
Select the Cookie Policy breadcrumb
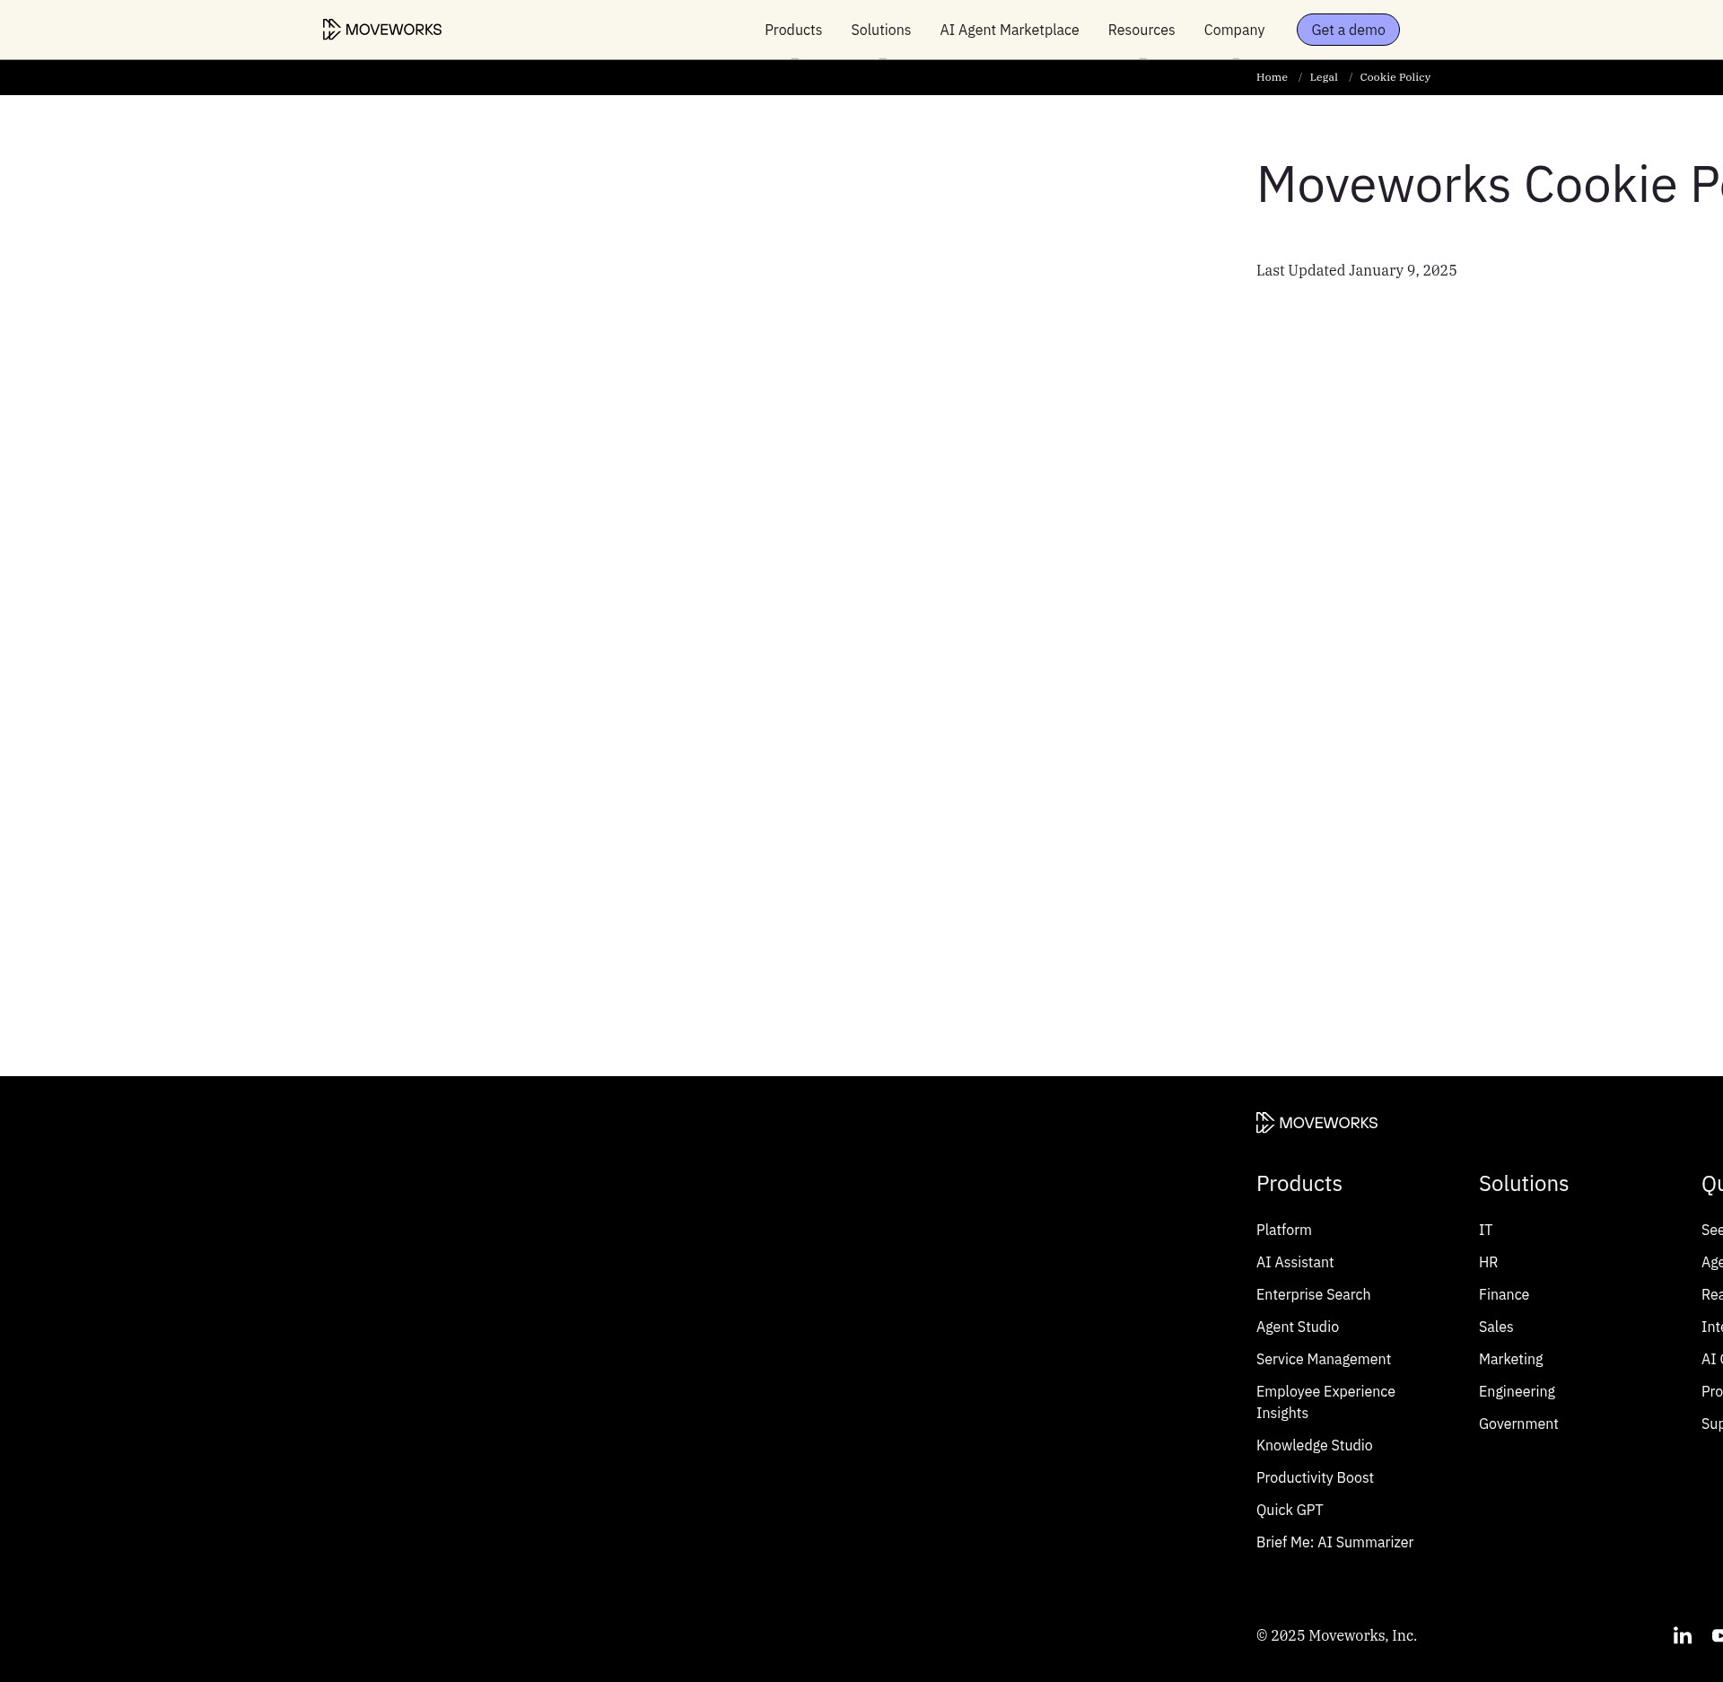[1395, 77]
